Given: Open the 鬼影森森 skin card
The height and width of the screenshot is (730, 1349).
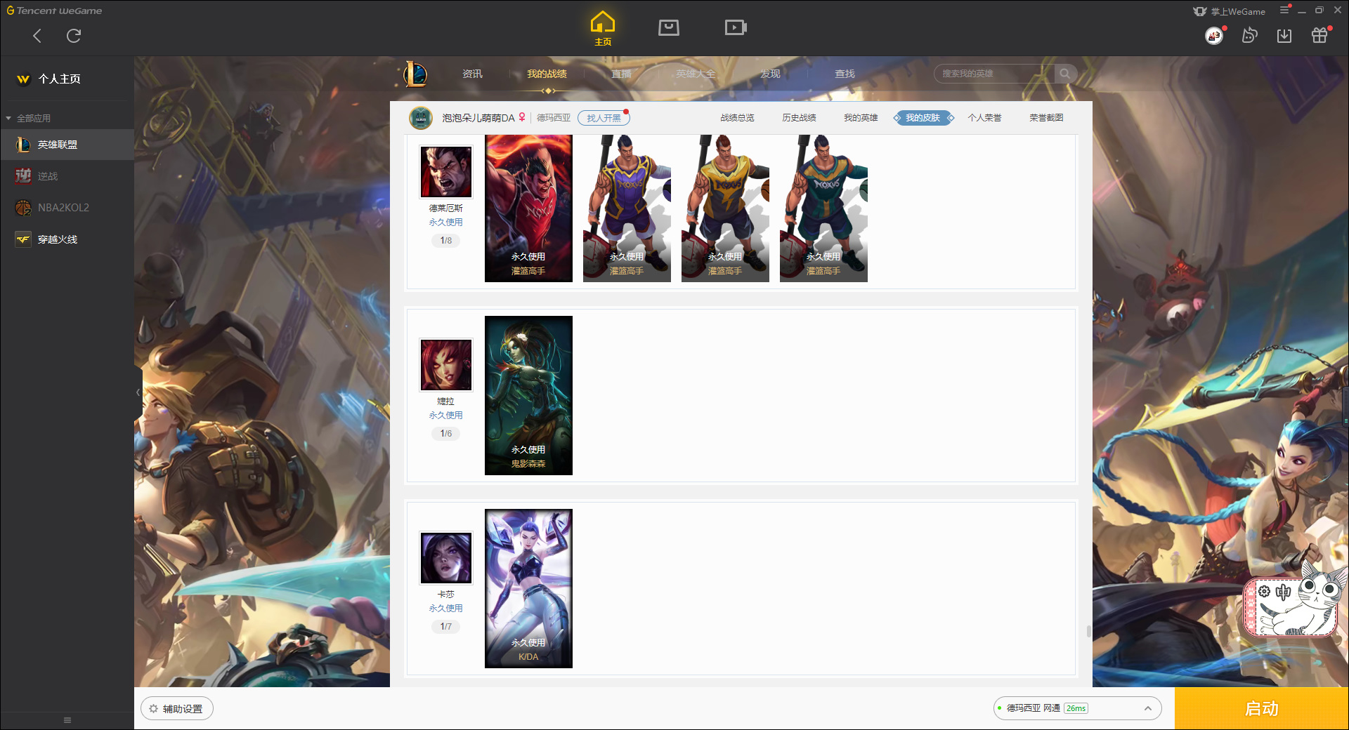Looking at the screenshot, I should click(528, 395).
